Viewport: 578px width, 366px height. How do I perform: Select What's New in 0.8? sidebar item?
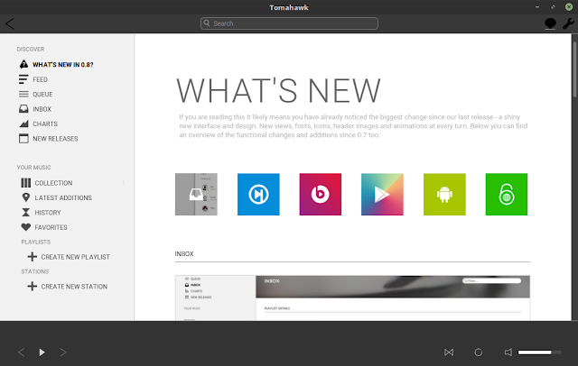(63, 65)
